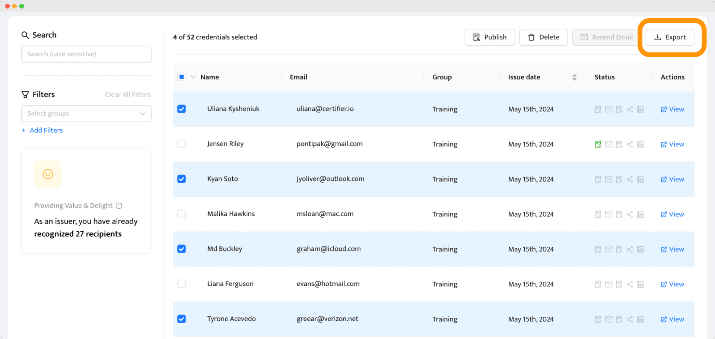Image resolution: width=715 pixels, height=339 pixels.
Task: Open View link for Kyan Soto
Action: tap(672, 179)
